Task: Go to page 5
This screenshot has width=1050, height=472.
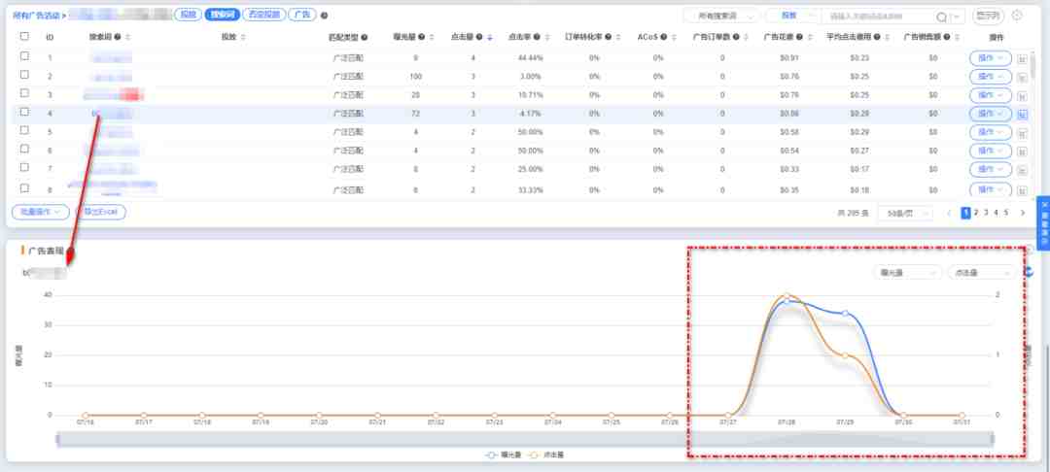Action: [x=1006, y=214]
